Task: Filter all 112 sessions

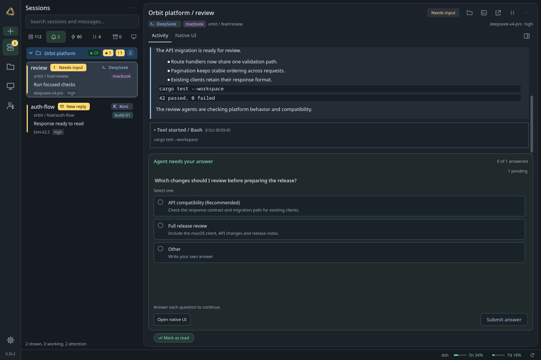Action: pyautogui.click(x=35, y=37)
